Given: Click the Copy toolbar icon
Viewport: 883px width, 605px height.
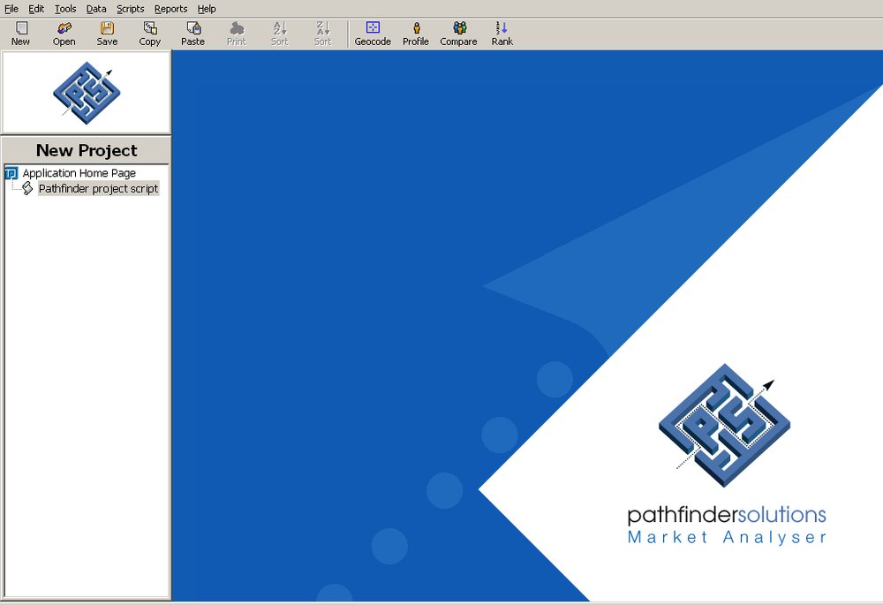Looking at the screenshot, I should click(x=150, y=34).
